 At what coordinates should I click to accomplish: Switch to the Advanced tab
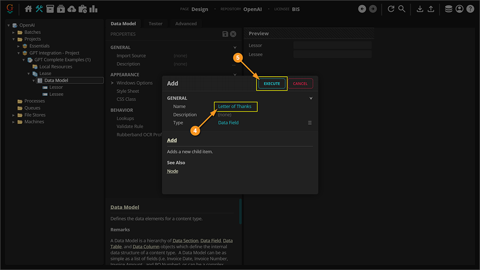coord(186,23)
